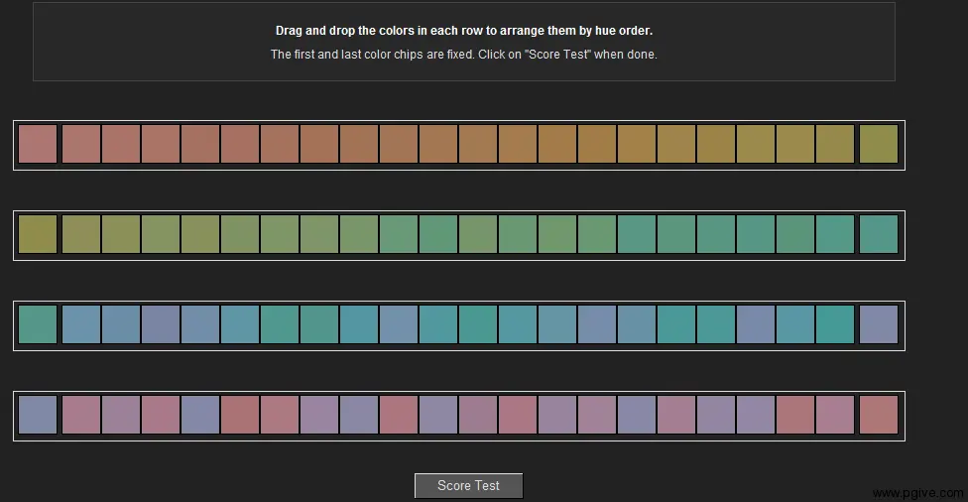Select the sixth salmon chip in fourth row
Screen dimensions: 968x502
[240, 415]
